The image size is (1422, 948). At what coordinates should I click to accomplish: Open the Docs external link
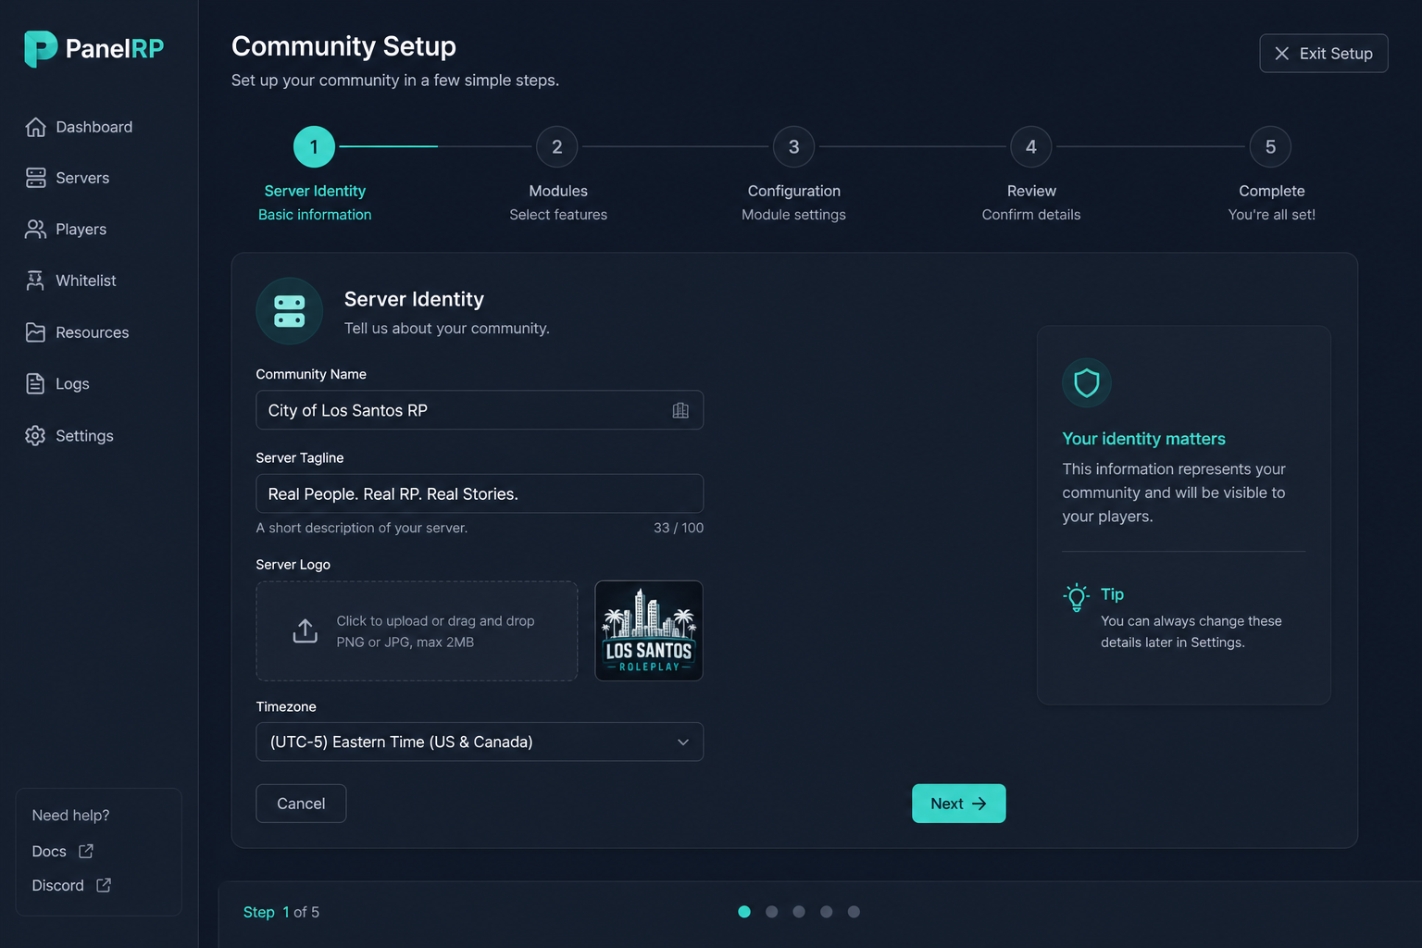(x=63, y=851)
